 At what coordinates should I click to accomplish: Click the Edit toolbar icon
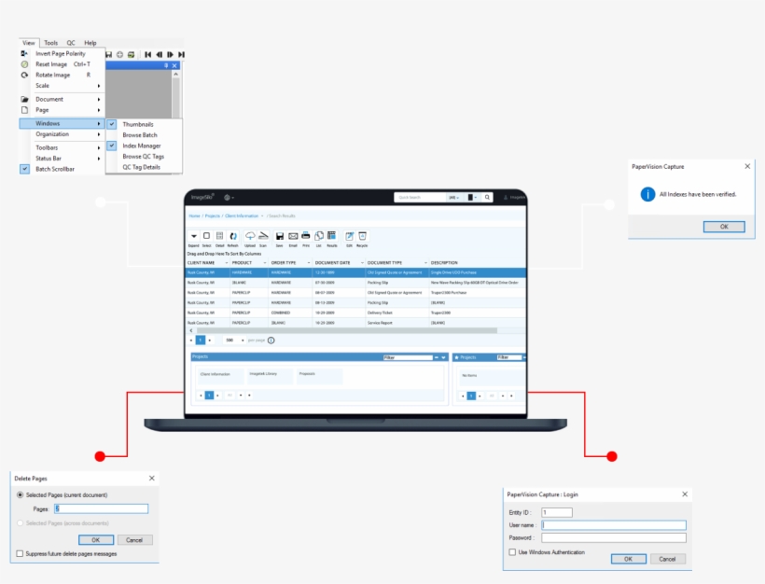(x=349, y=236)
